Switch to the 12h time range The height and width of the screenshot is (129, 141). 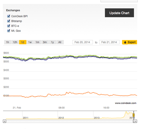click(x=15, y=42)
